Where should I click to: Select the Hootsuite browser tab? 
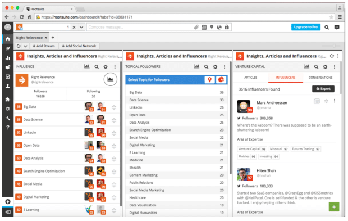pyautogui.click(x=49, y=9)
